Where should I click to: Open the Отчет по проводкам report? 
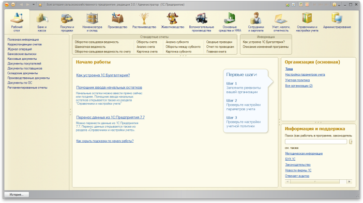click(x=220, y=47)
